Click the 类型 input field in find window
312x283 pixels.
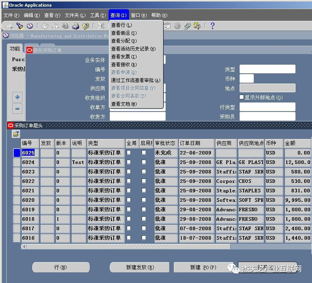coord(267,69)
